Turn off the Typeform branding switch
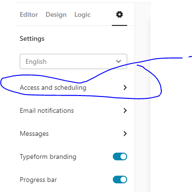This screenshot has width=192, height=192. click(x=120, y=156)
